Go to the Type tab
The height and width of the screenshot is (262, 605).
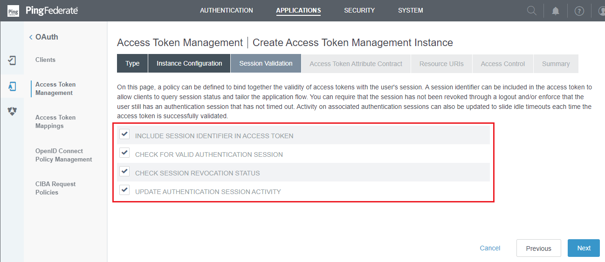(132, 64)
